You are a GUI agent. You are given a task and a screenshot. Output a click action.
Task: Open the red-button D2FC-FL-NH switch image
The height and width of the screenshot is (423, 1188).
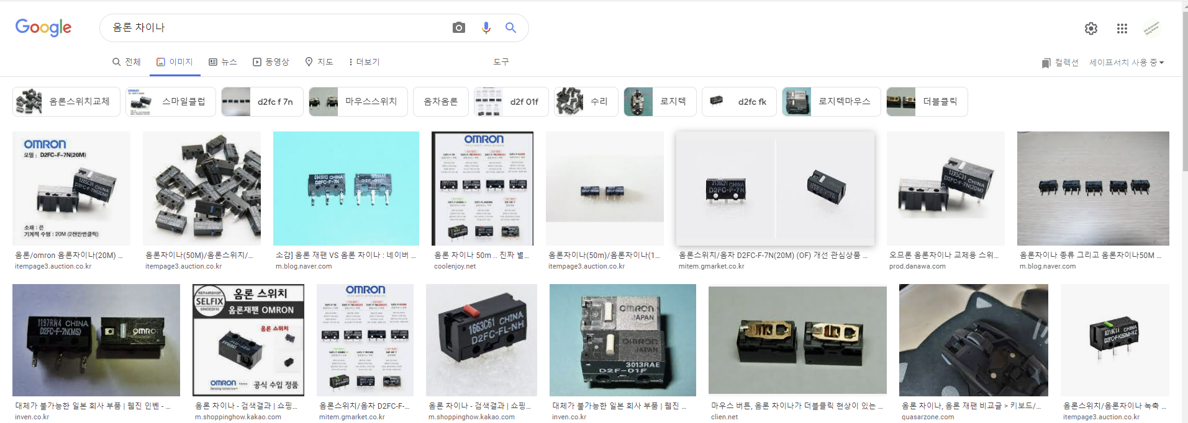coord(481,340)
